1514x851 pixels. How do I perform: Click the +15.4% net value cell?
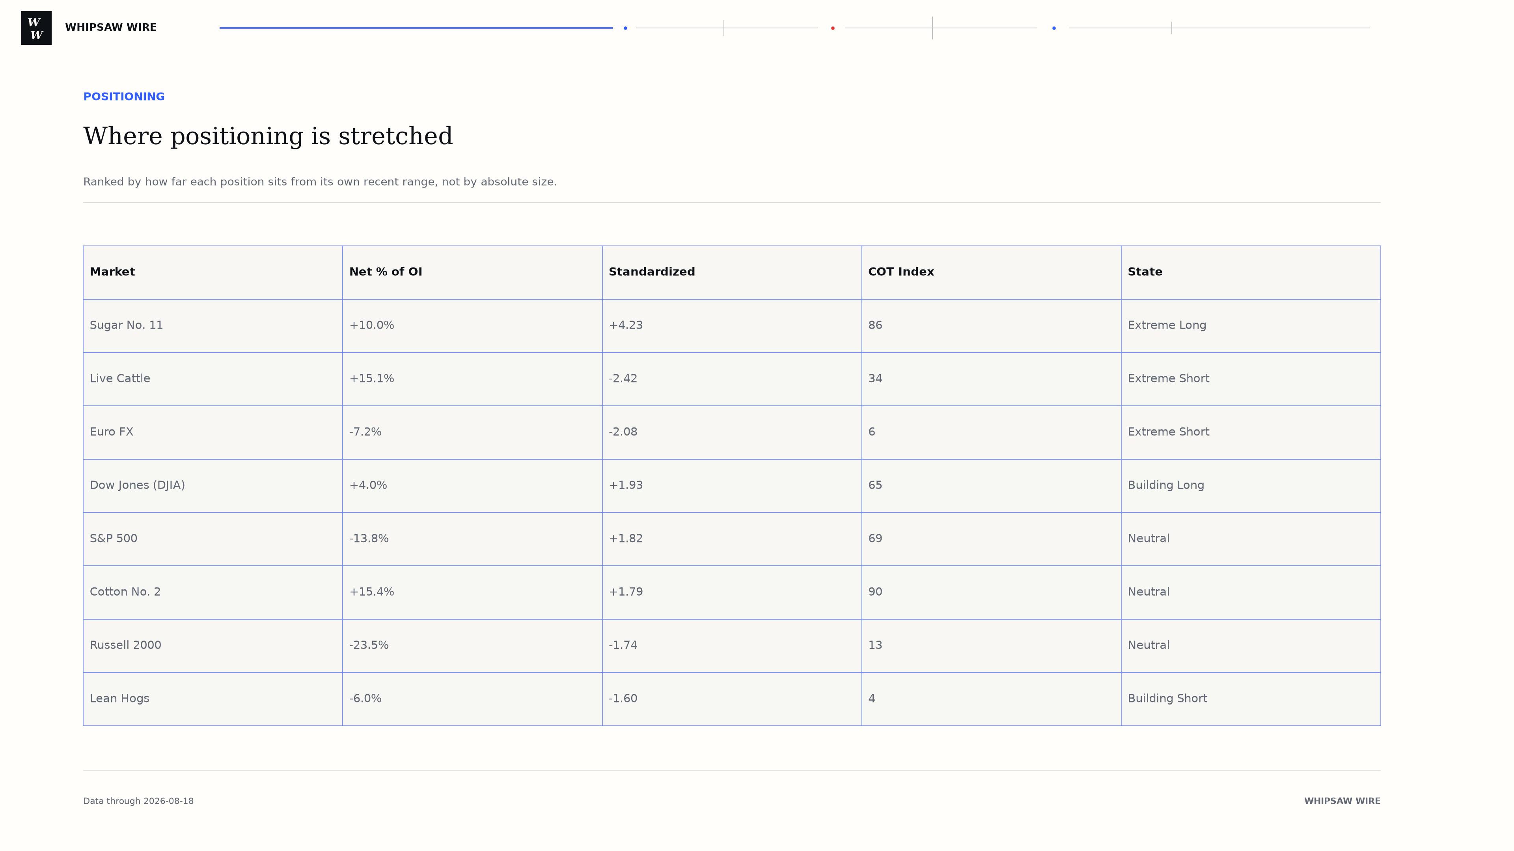coord(473,593)
